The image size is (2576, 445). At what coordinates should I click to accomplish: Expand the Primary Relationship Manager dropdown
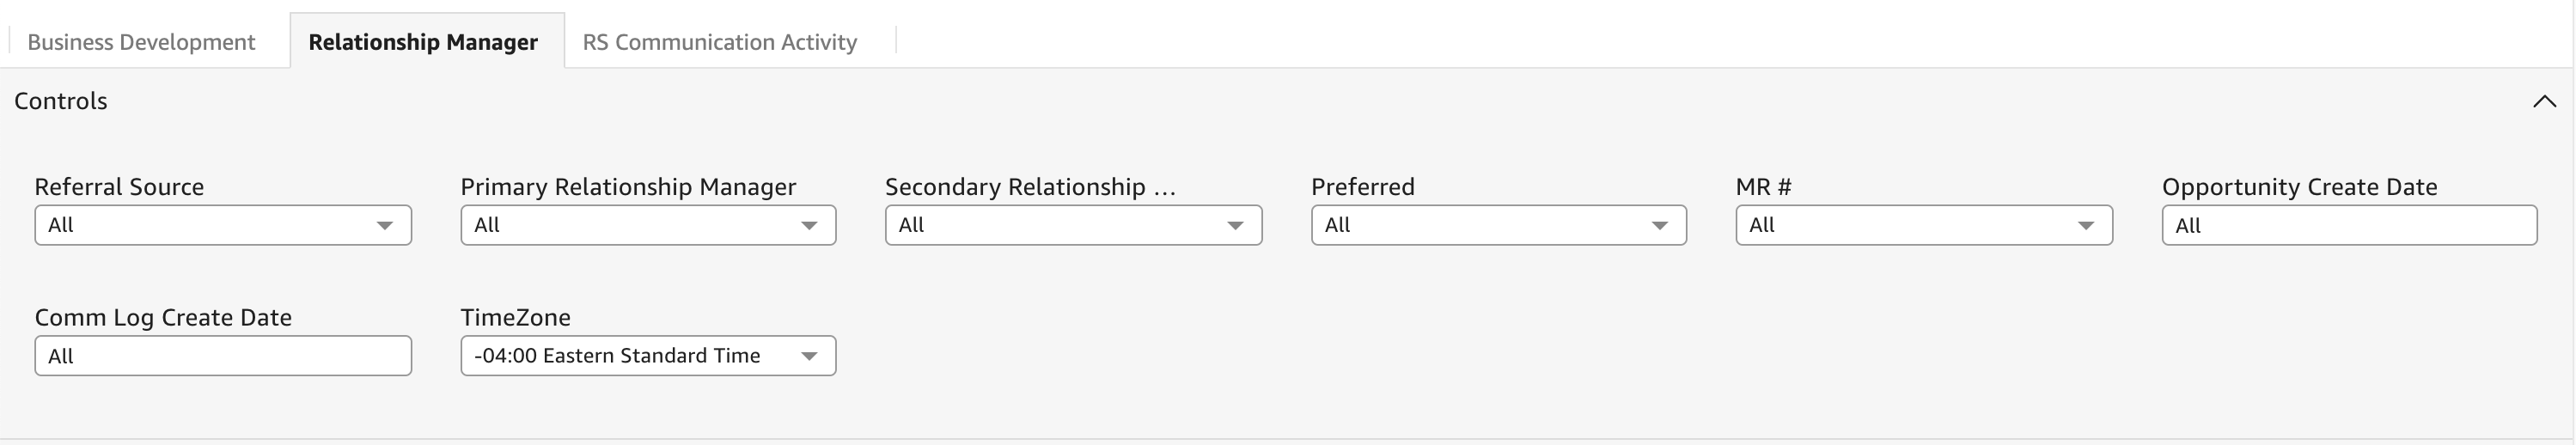tap(647, 225)
